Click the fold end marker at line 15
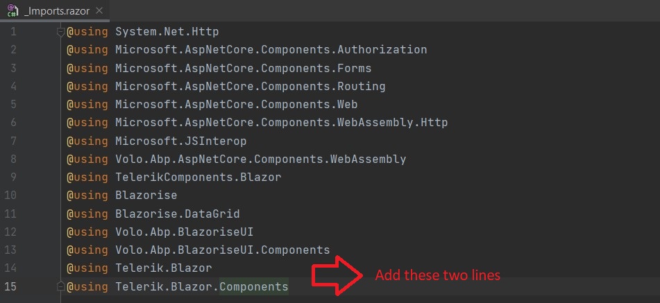The image size is (660, 303). tap(60, 286)
